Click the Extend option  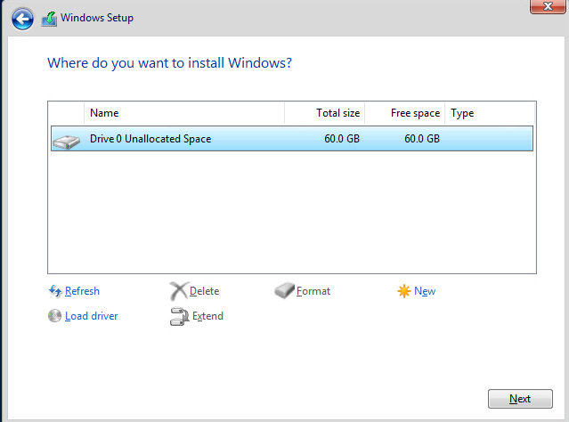[x=207, y=316]
